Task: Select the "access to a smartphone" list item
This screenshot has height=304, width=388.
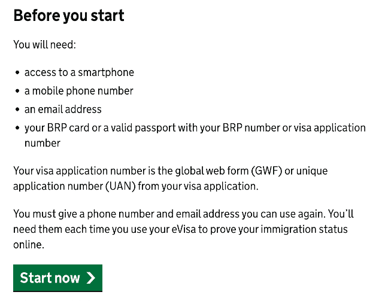Action: [79, 72]
